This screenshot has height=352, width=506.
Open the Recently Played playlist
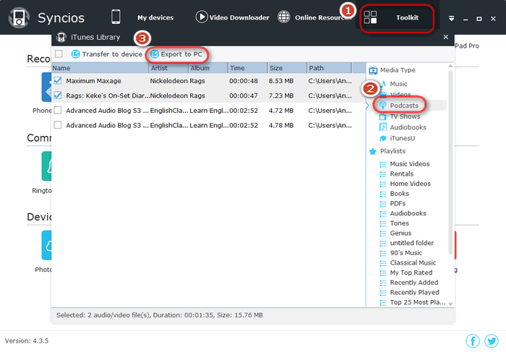click(414, 292)
